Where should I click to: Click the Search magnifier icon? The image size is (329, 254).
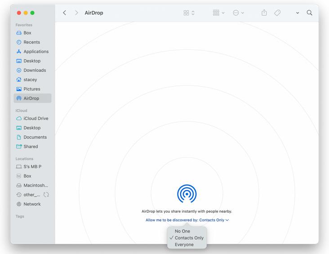coord(309,13)
